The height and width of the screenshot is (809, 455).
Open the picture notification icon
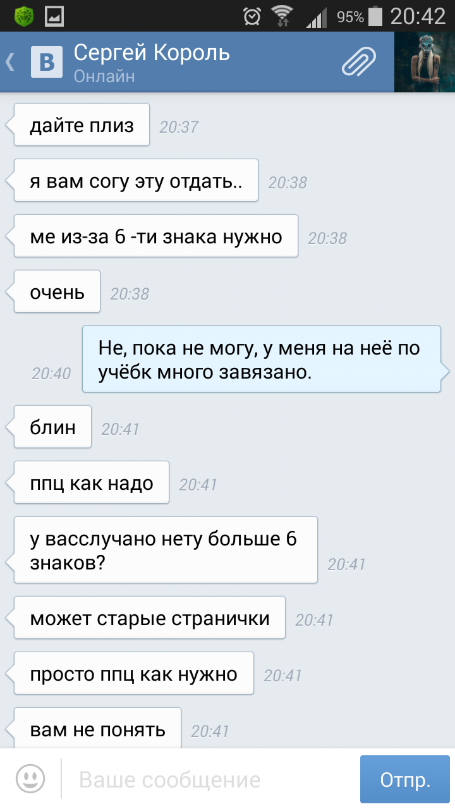[54, 16]
